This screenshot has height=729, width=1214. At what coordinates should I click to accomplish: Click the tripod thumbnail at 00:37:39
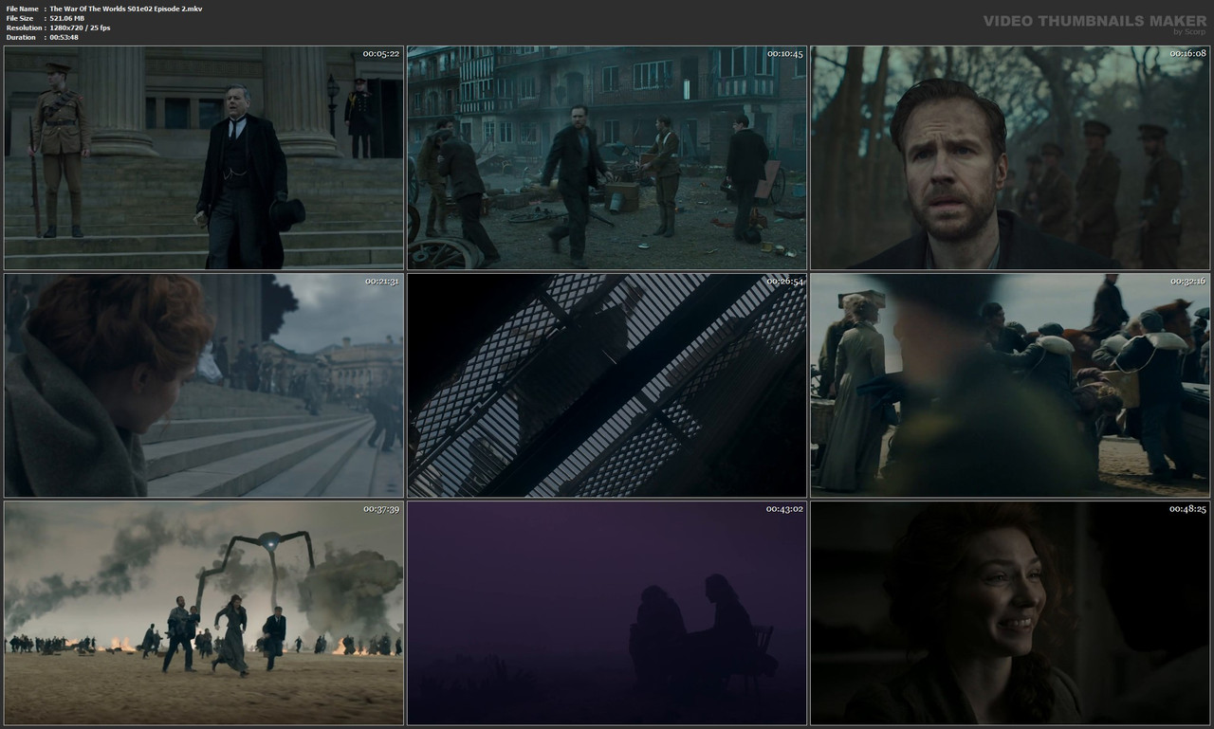coord(204,613)
